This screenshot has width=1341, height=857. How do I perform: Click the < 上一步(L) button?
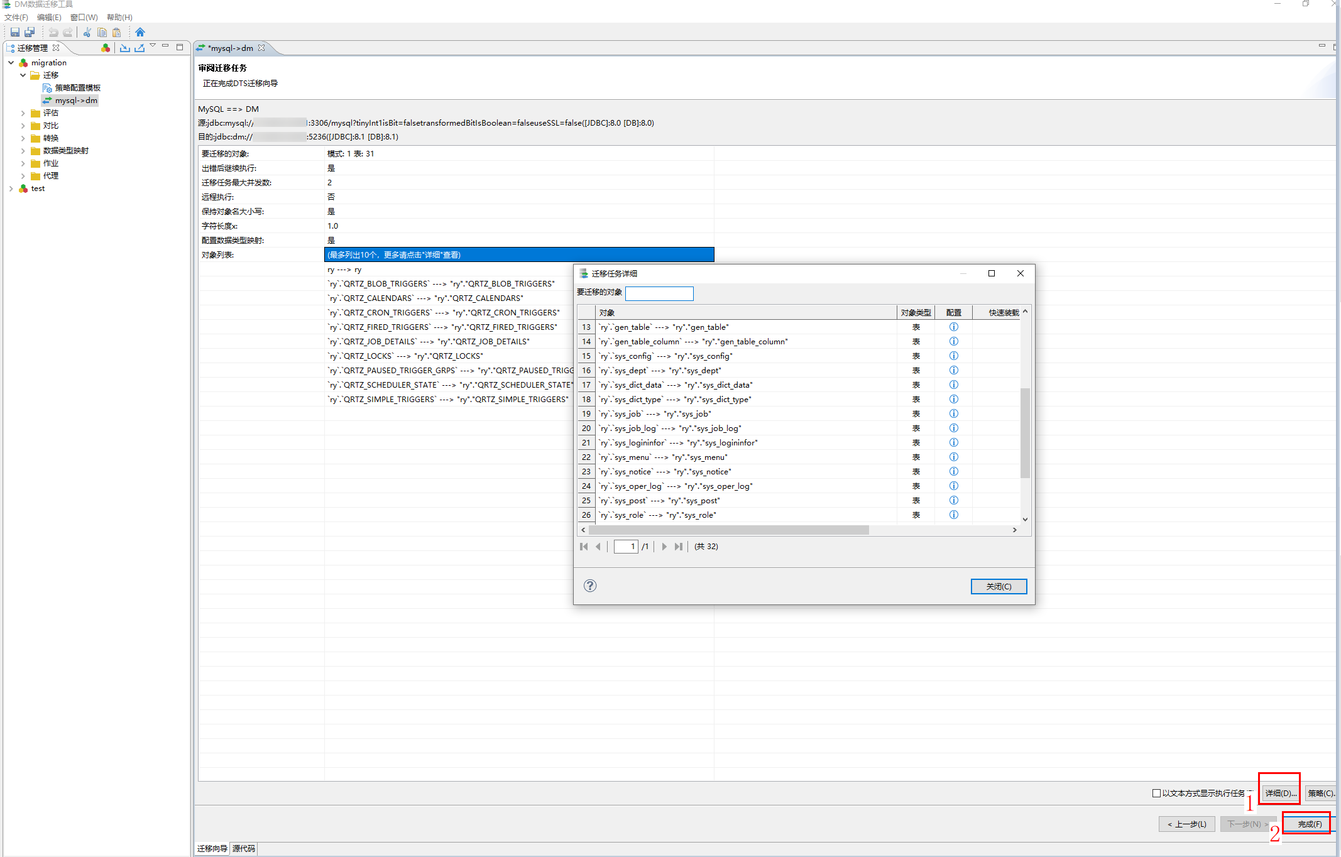[x=1186, y=824]
